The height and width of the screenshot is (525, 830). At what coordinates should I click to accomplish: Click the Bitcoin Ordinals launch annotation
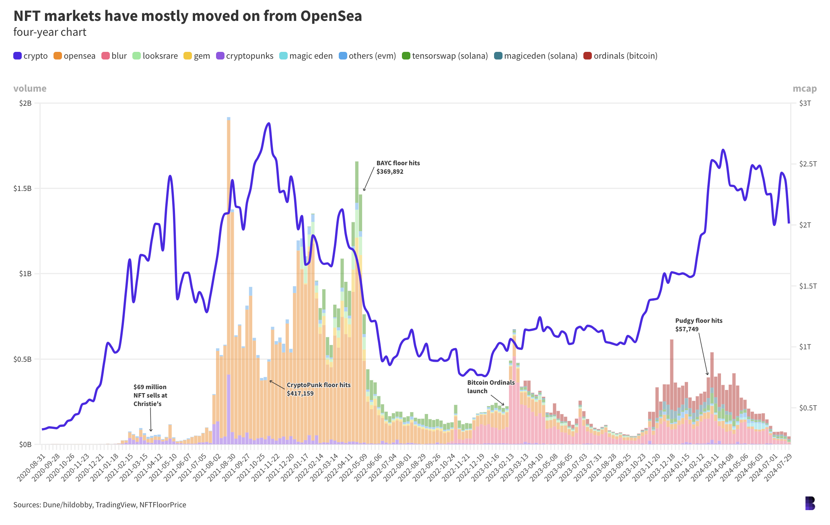490,387
